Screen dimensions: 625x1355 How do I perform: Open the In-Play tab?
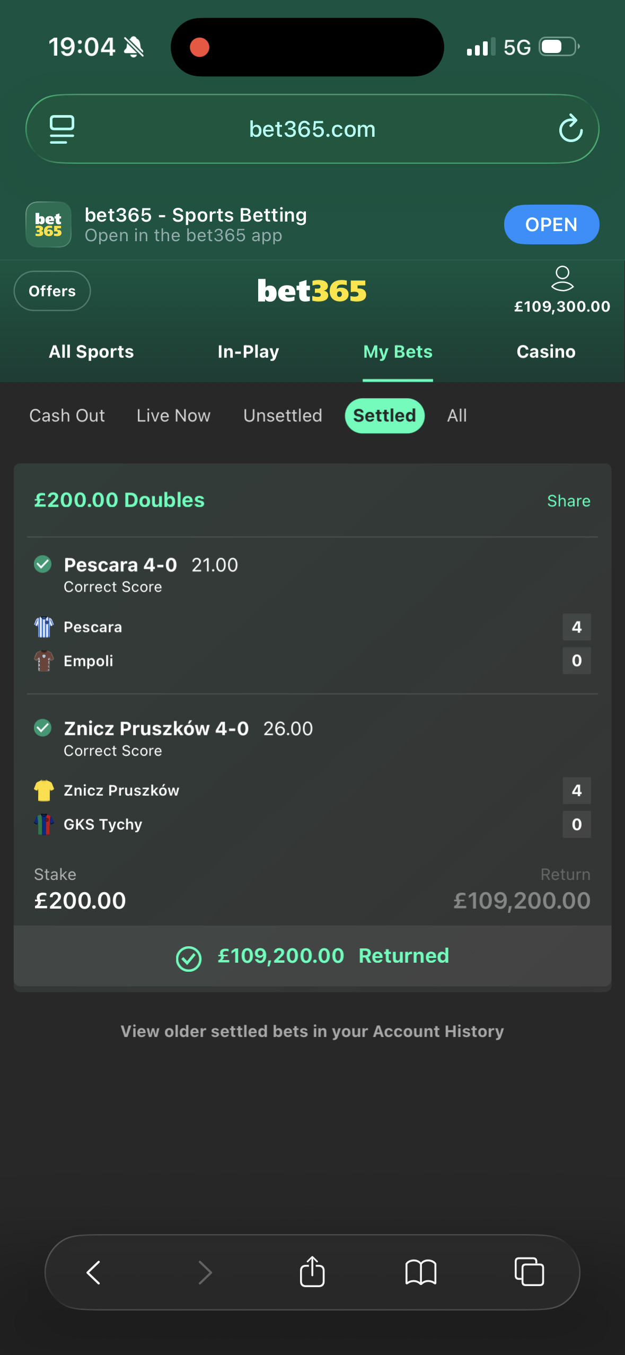(248, 351)
